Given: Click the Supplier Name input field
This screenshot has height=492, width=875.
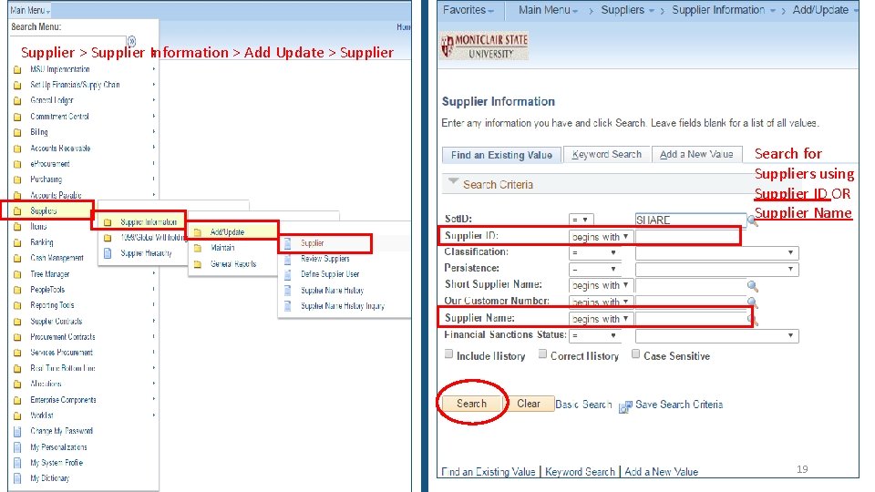Looking at the screenshot, I should (691, 319).
